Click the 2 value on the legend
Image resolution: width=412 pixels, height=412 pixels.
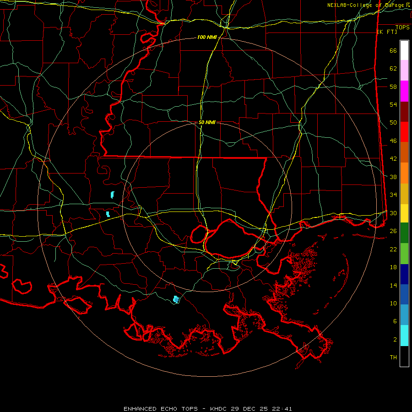pos(395,340)
